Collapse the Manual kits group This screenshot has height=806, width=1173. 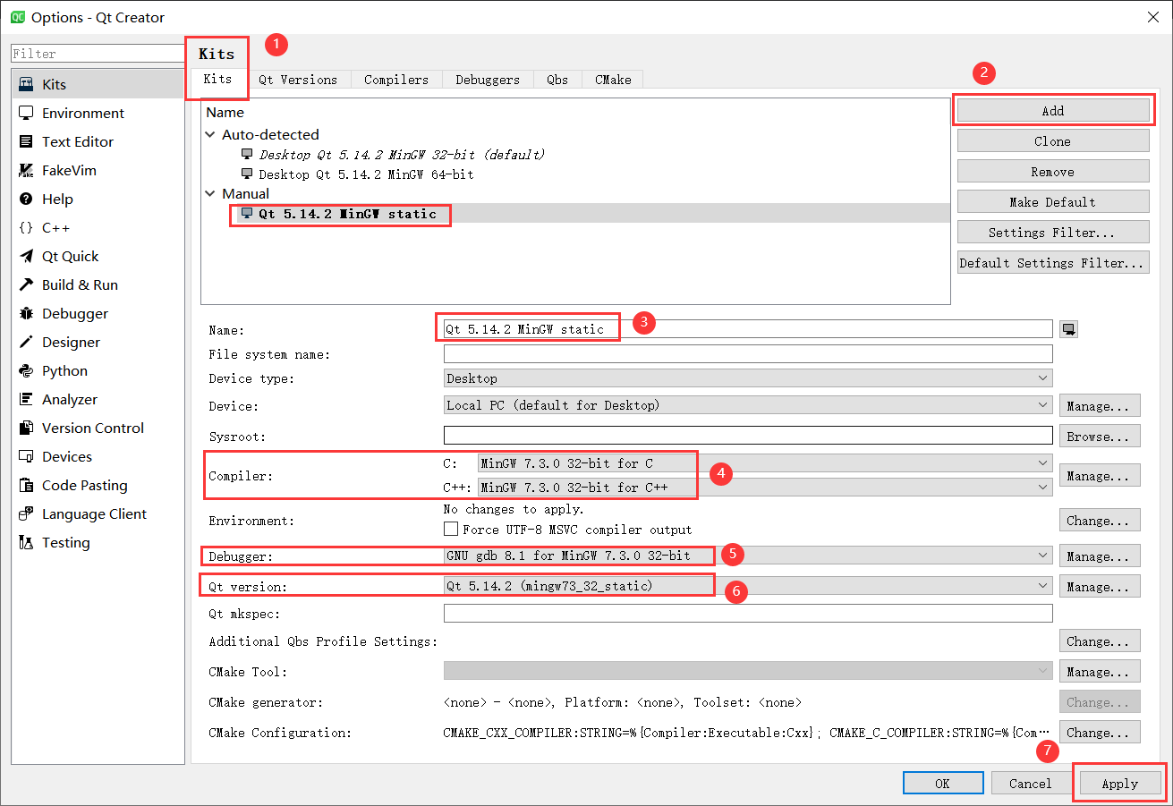click(x=209, y=193)
